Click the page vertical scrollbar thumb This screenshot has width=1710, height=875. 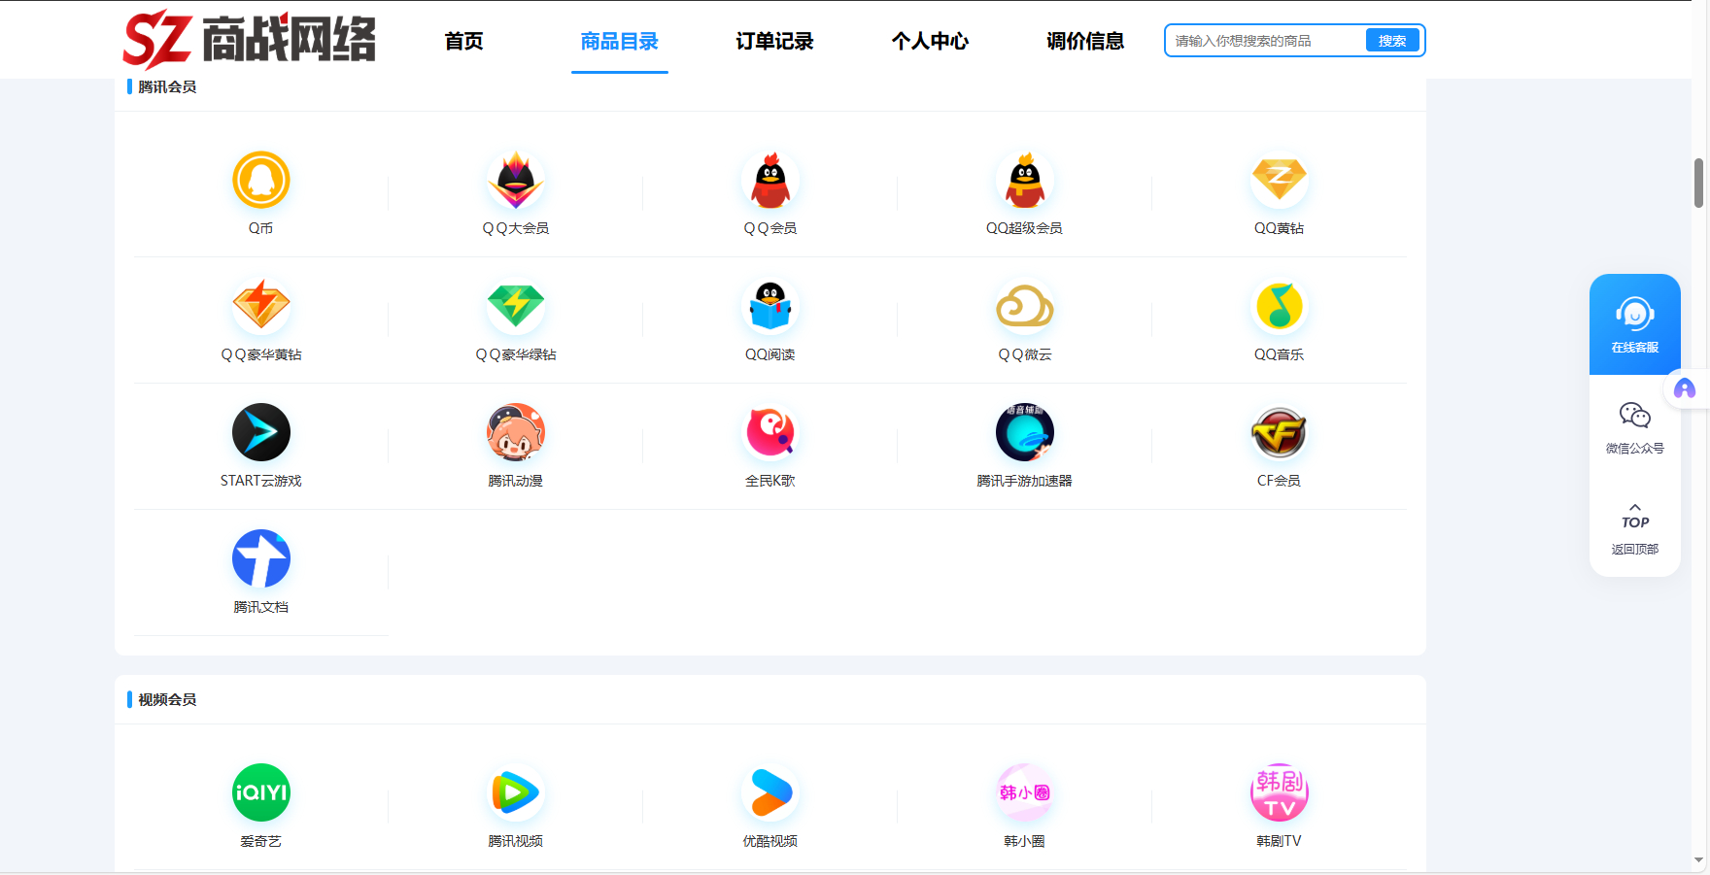pyautogui.click(x=1698, y=183)
